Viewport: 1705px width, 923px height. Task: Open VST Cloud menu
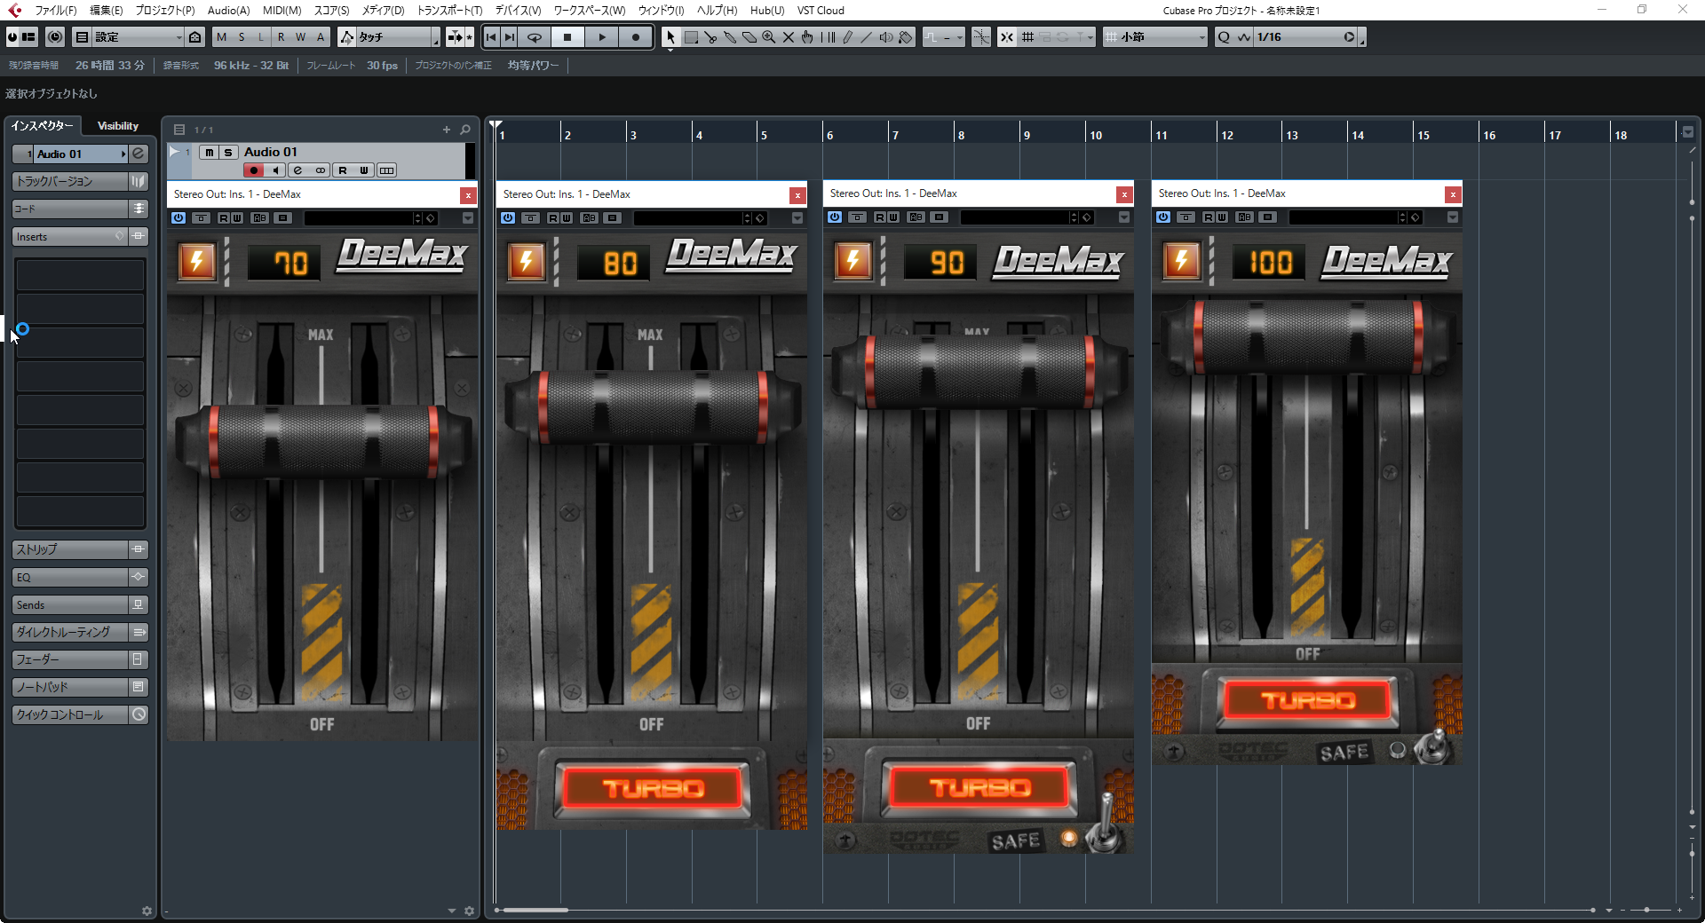[x=821, y=11]
